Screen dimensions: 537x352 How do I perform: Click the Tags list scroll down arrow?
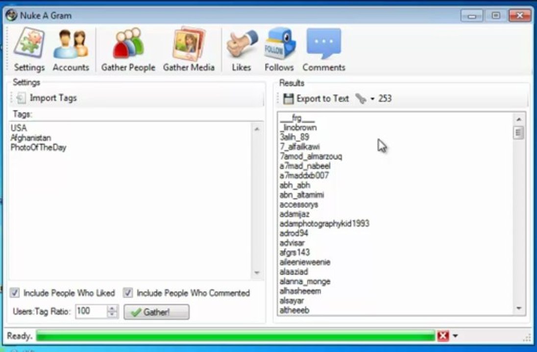pyautogui.click(x=257, y=273)
